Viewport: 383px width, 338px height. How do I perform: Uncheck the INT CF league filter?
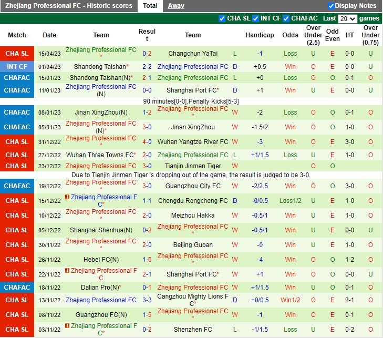point(255,18)
